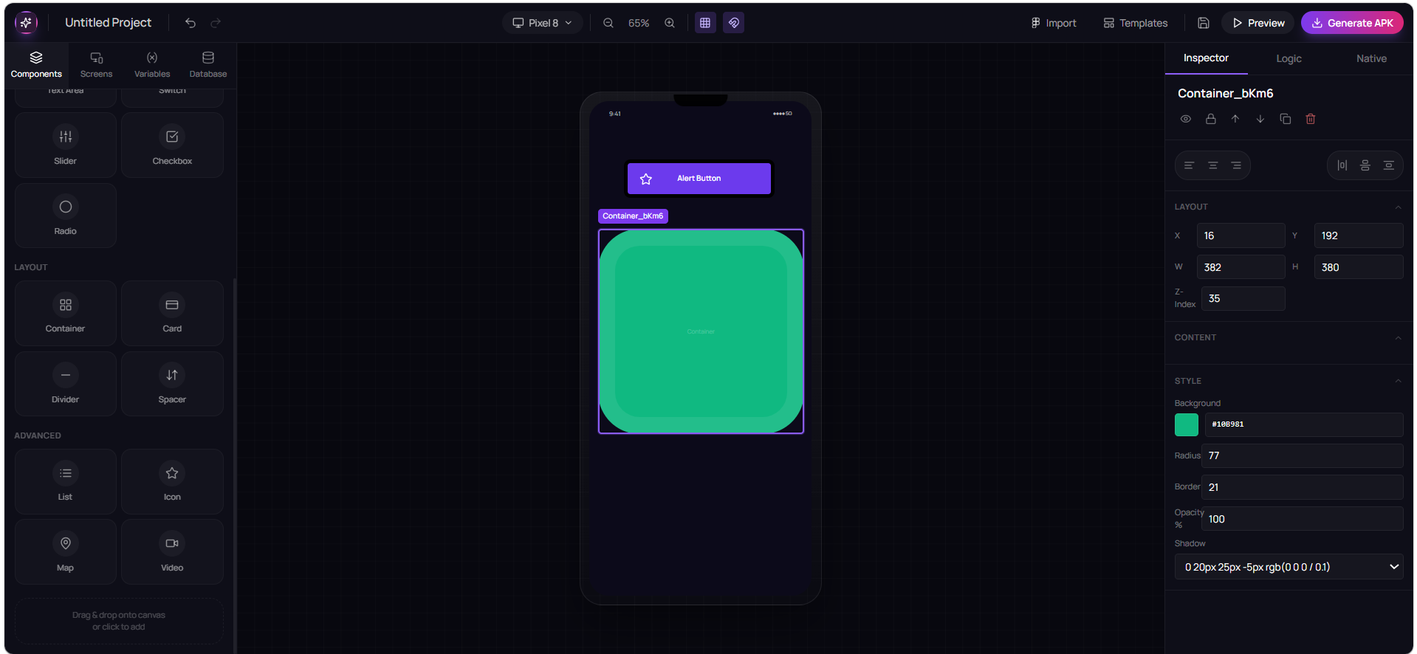Add a Radio component

point(66,216)
